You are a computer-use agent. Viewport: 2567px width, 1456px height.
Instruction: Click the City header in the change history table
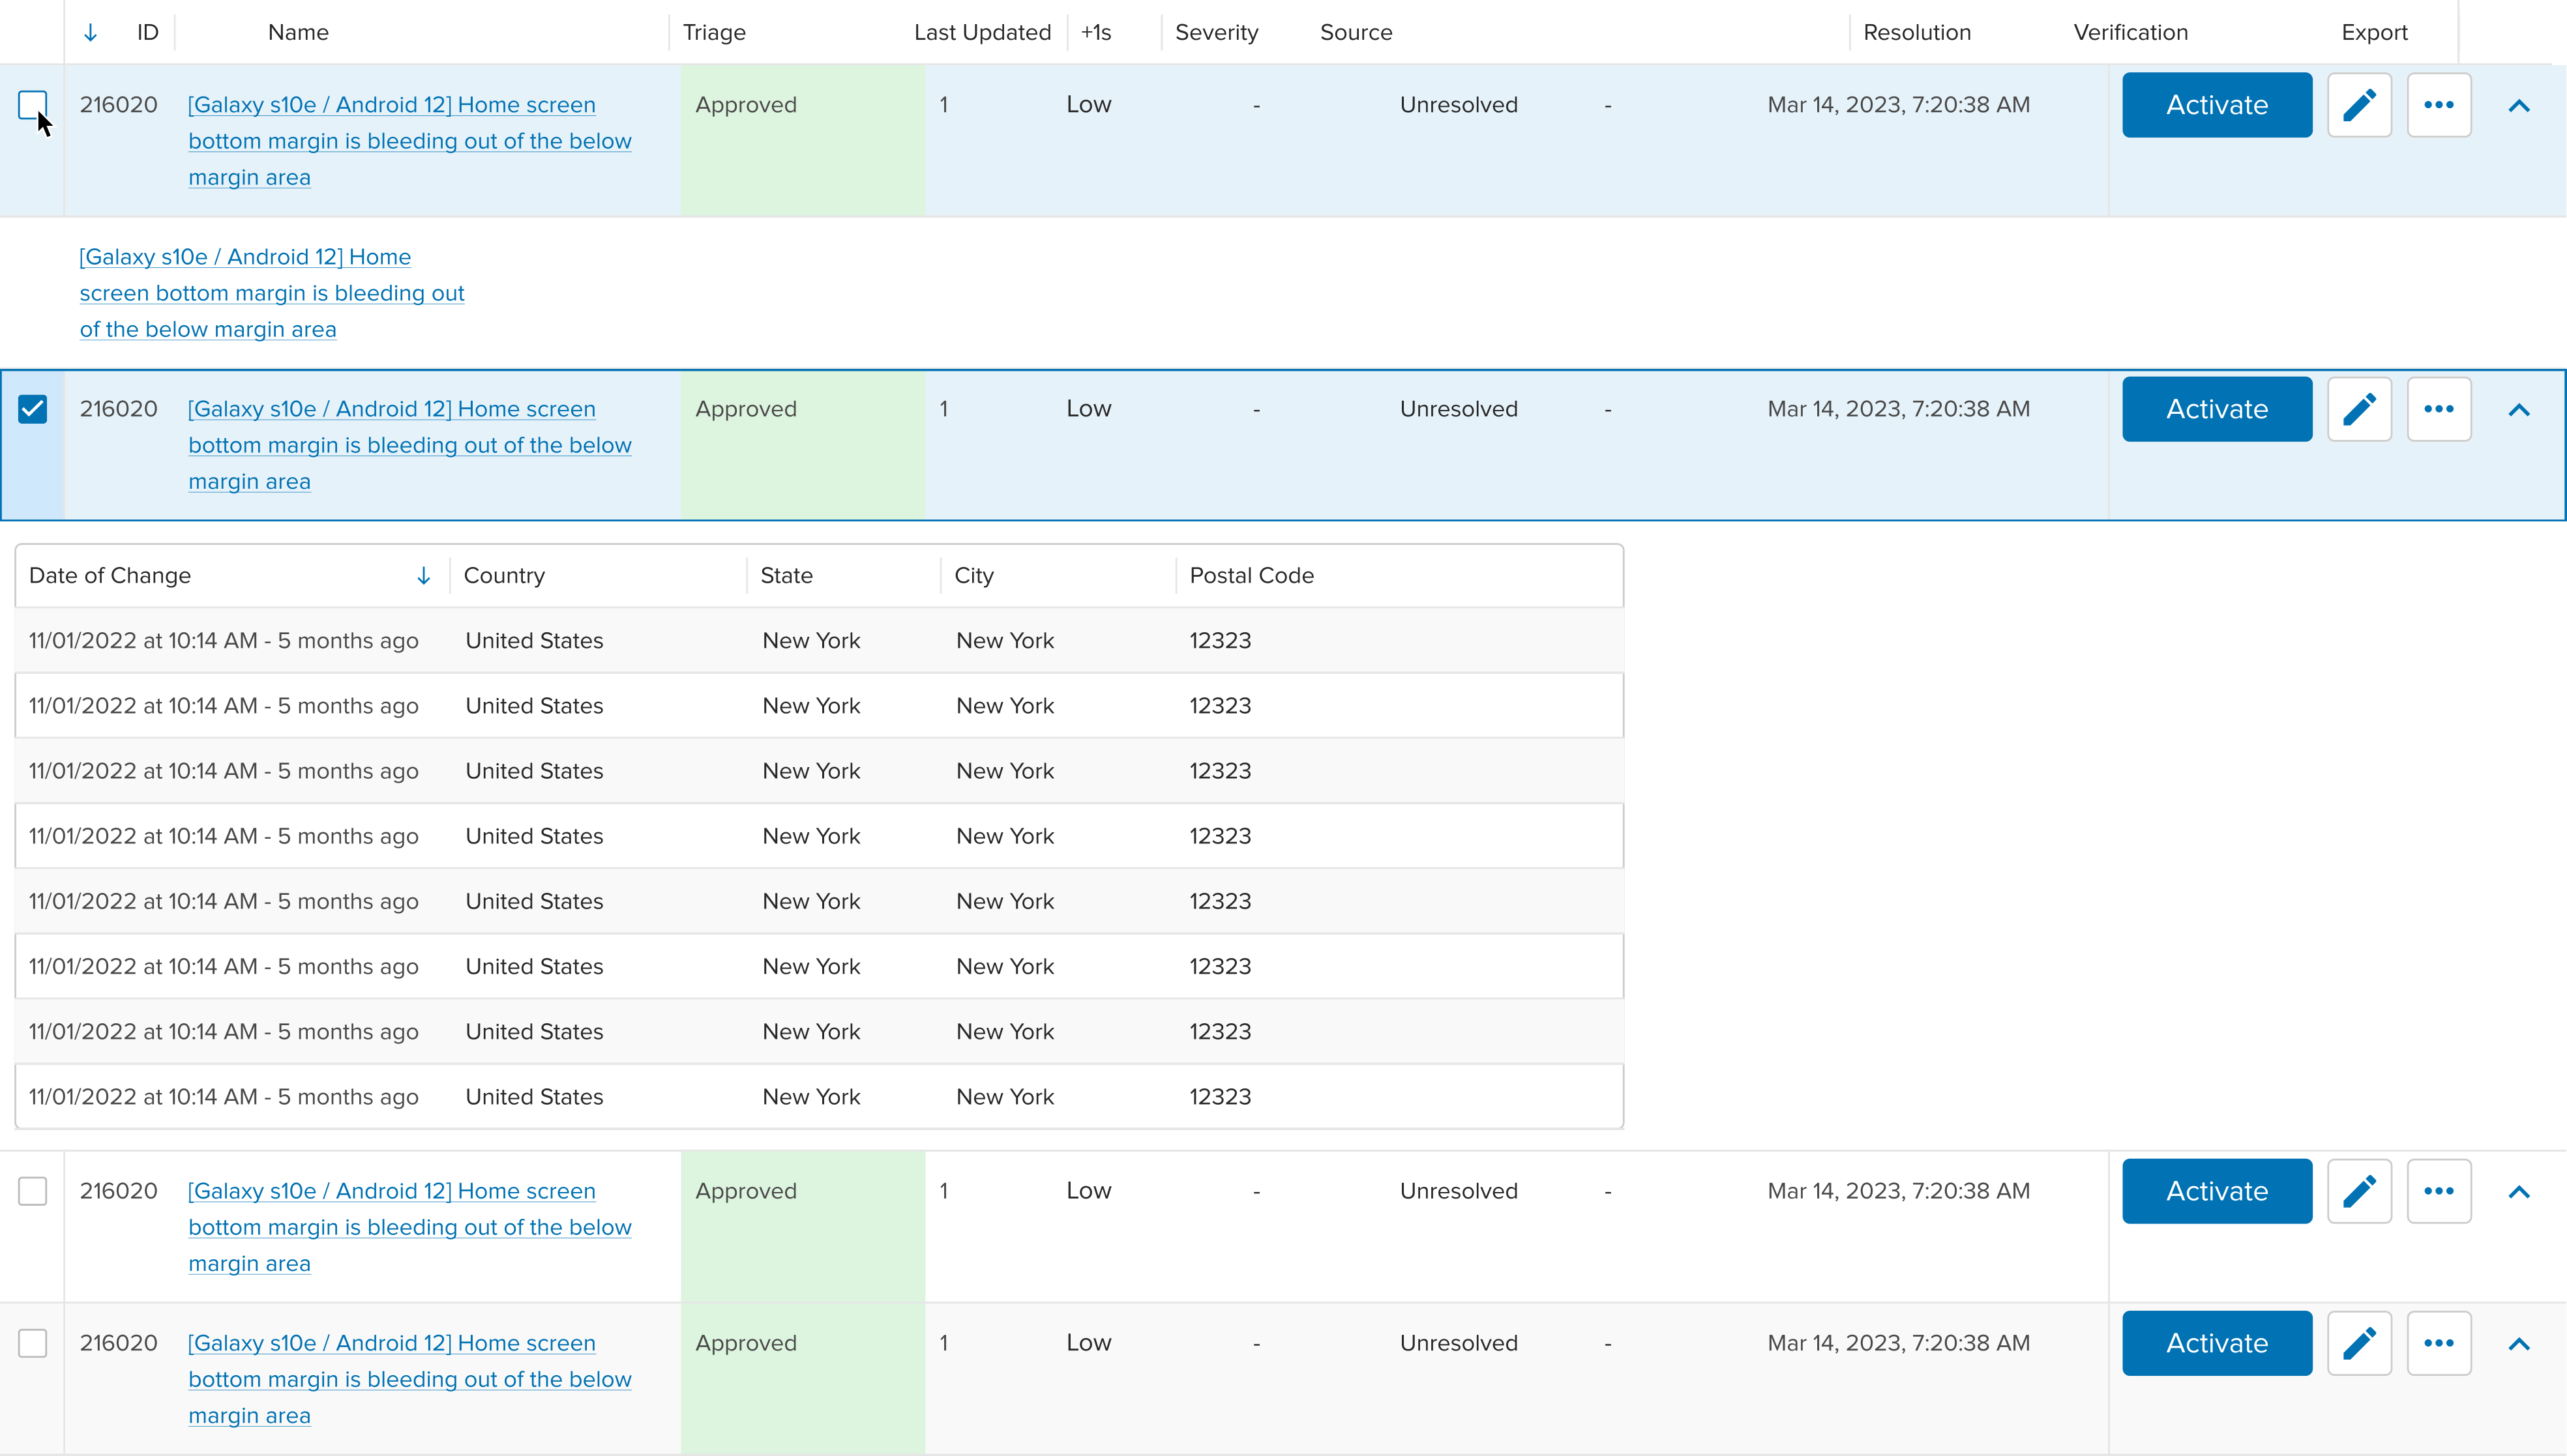coord(973,576)
